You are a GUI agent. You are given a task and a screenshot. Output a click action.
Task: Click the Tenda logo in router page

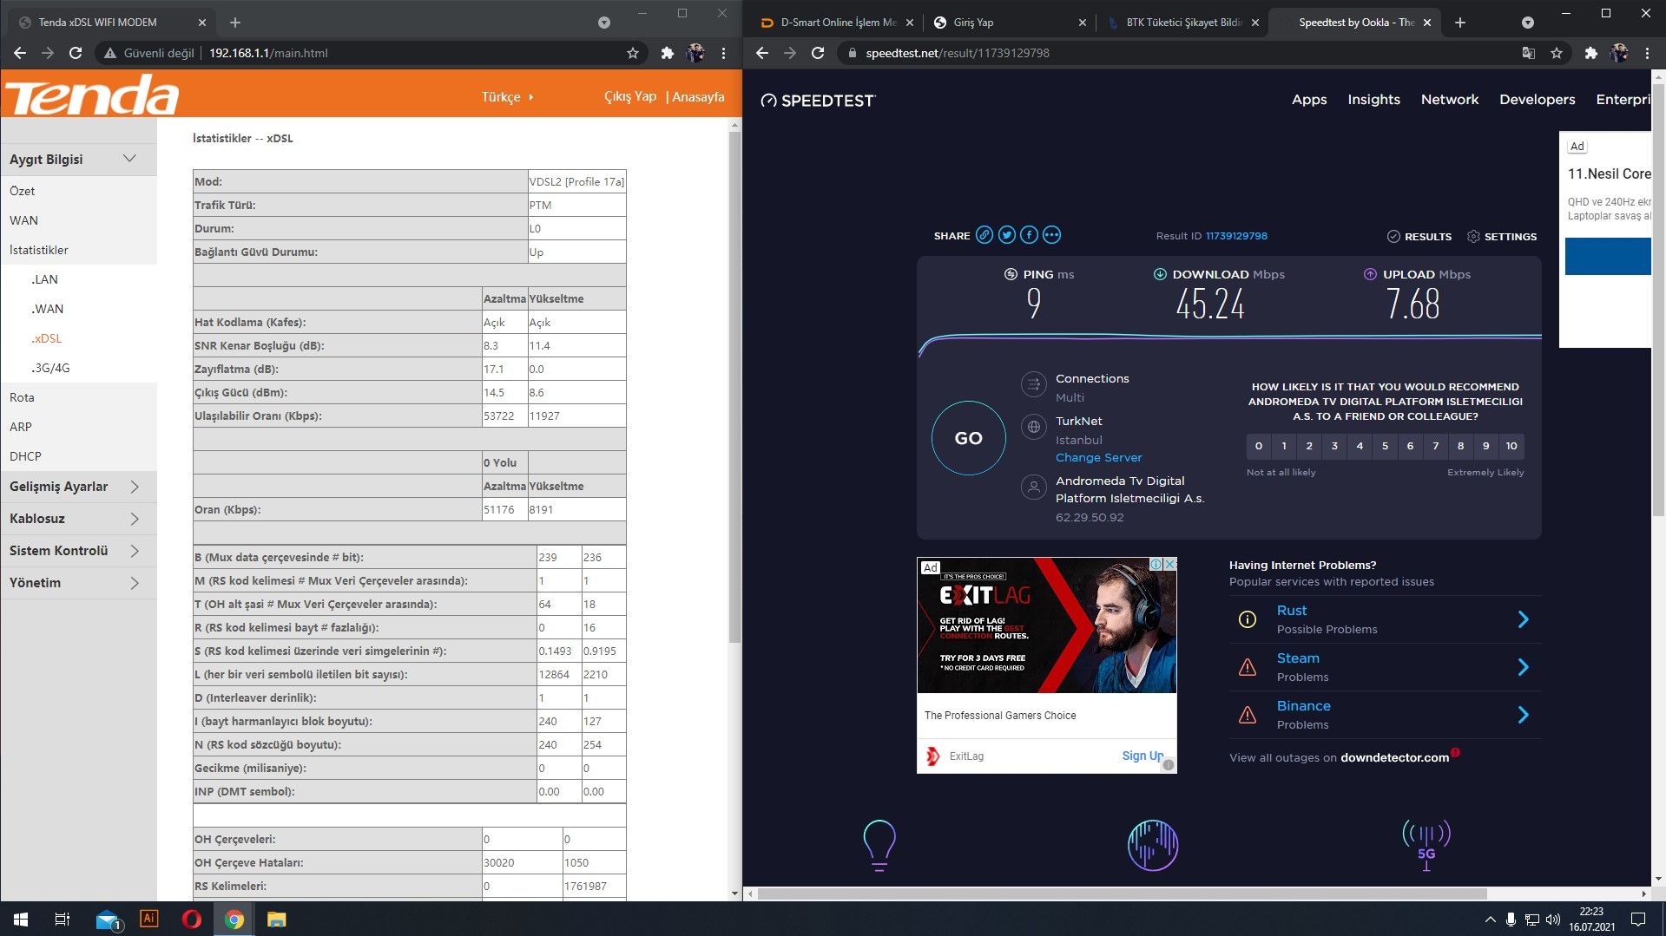coord(92,95)
